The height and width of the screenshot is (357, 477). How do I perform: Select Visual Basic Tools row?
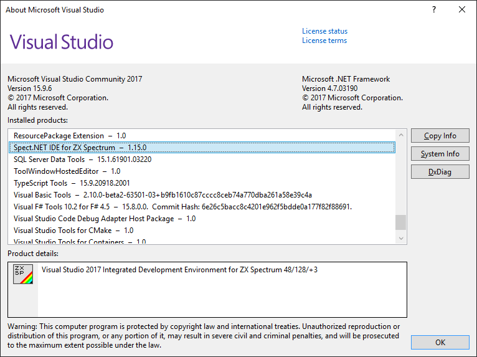[x=202, y=195]
